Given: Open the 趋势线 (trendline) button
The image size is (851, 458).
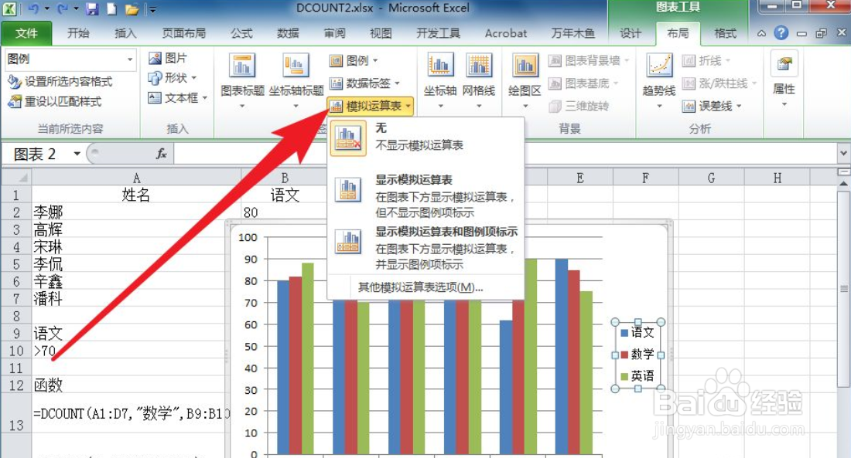Looking at the screenshot, I should (x=659, y=81).
